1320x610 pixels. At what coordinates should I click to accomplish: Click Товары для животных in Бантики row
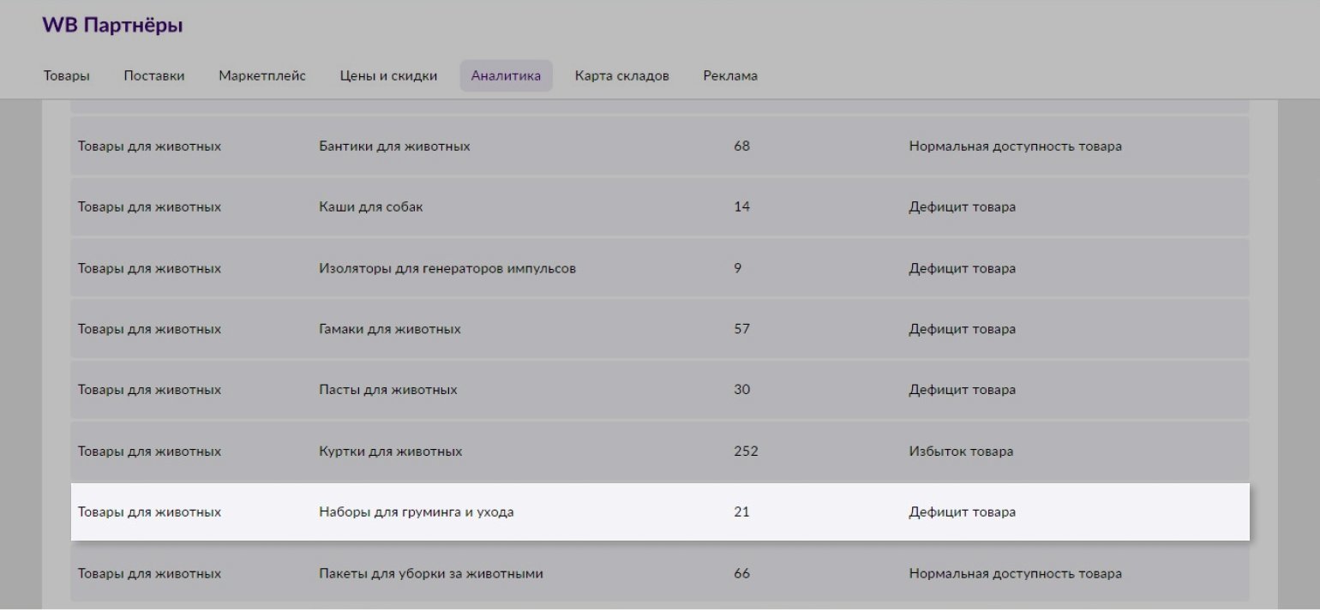pos(149,147)
